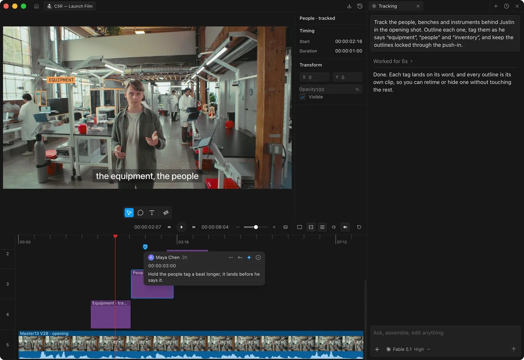Edit the X transform field

point(314,77)
